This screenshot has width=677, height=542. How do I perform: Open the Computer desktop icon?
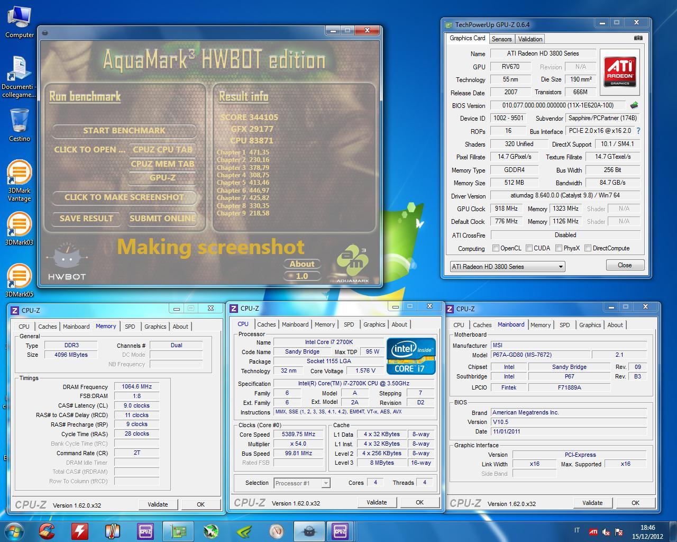20,22
